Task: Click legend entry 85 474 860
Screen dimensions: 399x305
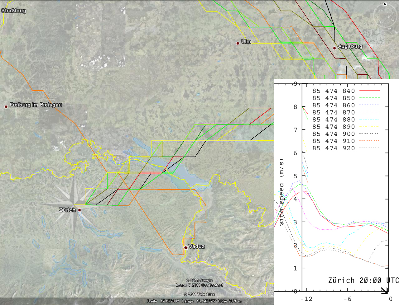Action: pos(346,105)
